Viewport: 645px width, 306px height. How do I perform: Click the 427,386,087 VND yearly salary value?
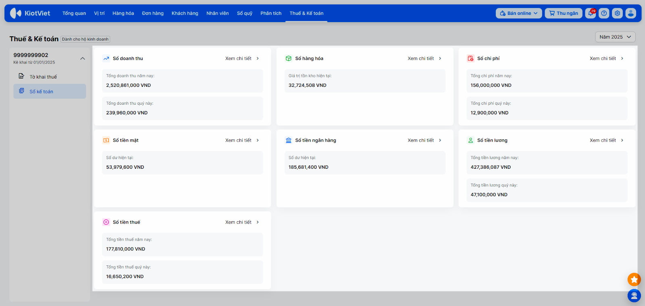pos(491,167)
